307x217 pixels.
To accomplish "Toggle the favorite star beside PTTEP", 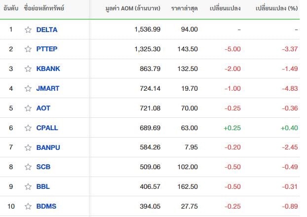I will [28, 49].
